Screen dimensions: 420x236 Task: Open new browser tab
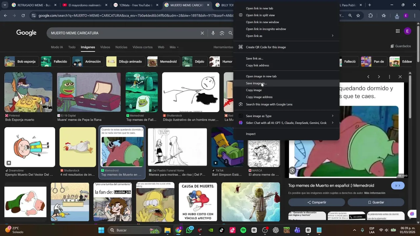click(369, 5)
